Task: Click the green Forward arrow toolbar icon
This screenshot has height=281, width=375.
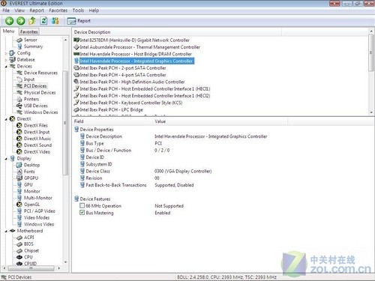Action: [x=21, y=21]
